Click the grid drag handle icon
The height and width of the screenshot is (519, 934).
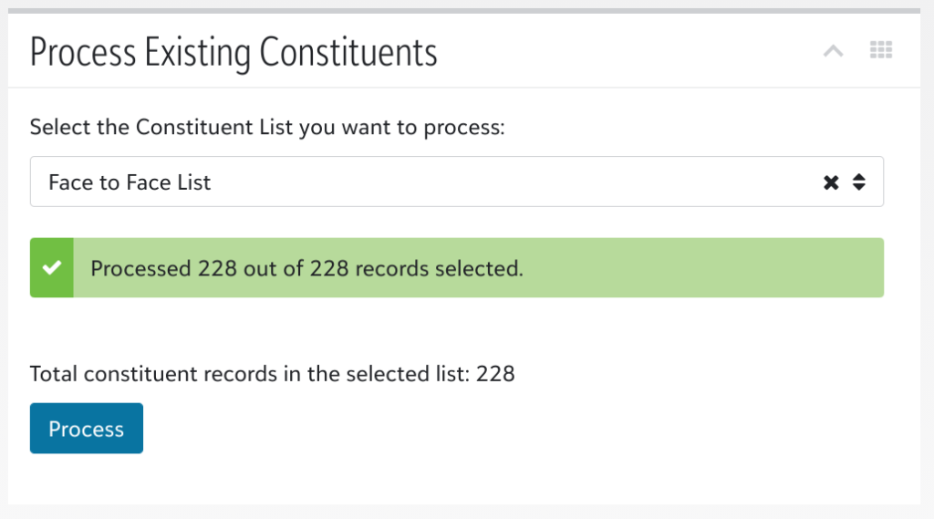(x=880, y=51)
